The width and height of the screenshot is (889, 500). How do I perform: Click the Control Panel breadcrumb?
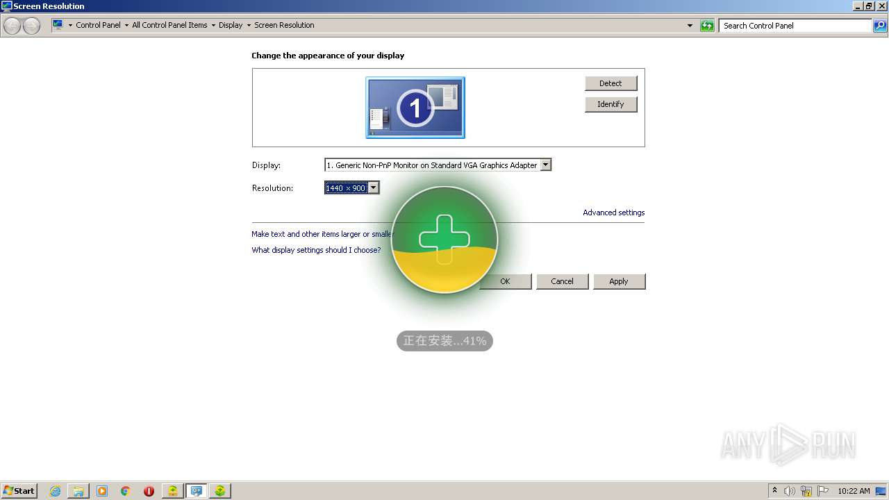(x=98, y=25)
